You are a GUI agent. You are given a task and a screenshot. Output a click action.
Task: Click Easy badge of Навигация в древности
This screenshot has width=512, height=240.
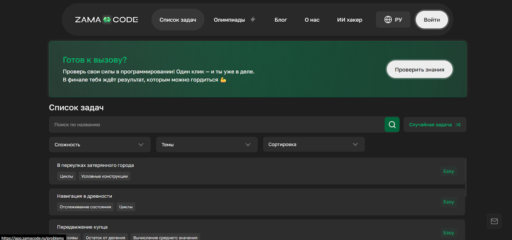coord(448,202)
